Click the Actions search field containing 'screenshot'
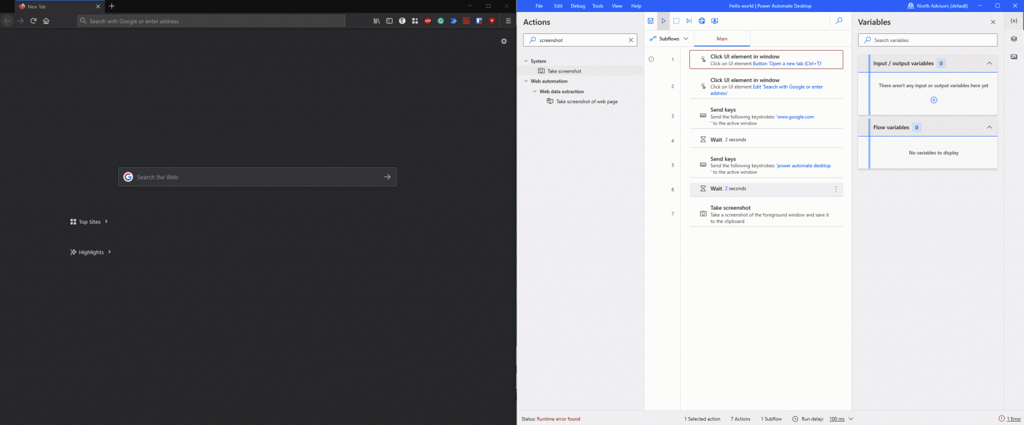 tap(580, 40)
